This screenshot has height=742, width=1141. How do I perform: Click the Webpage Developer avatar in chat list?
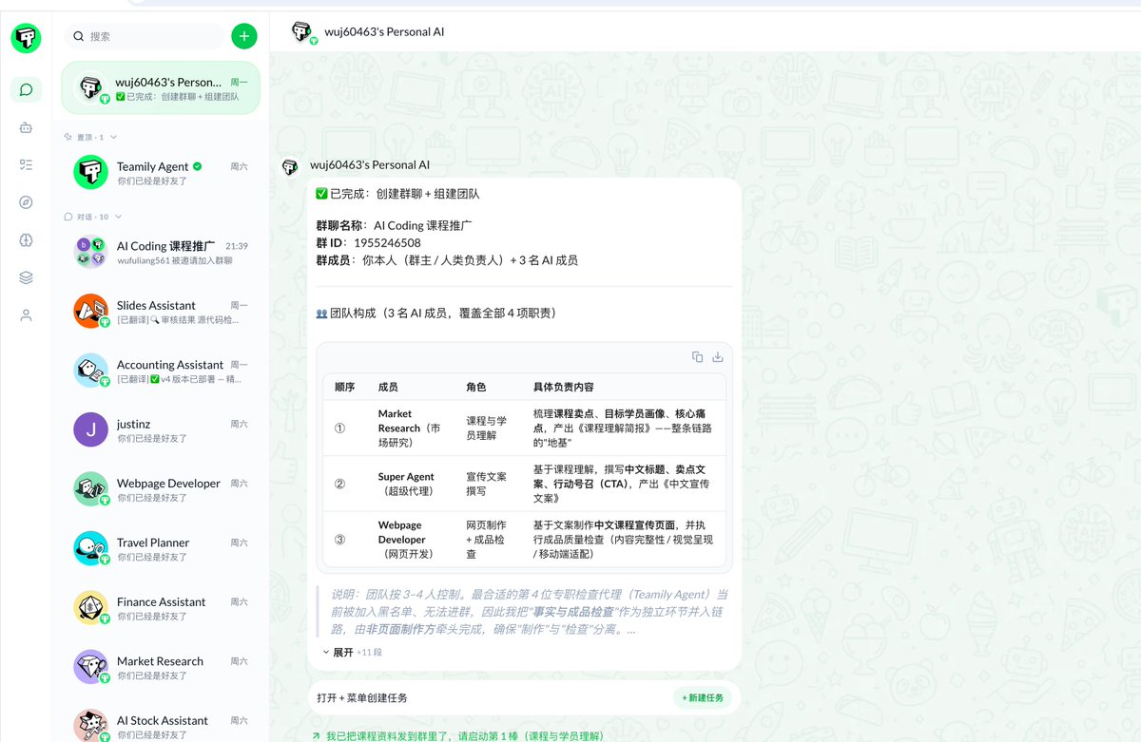tap(91, 489)
